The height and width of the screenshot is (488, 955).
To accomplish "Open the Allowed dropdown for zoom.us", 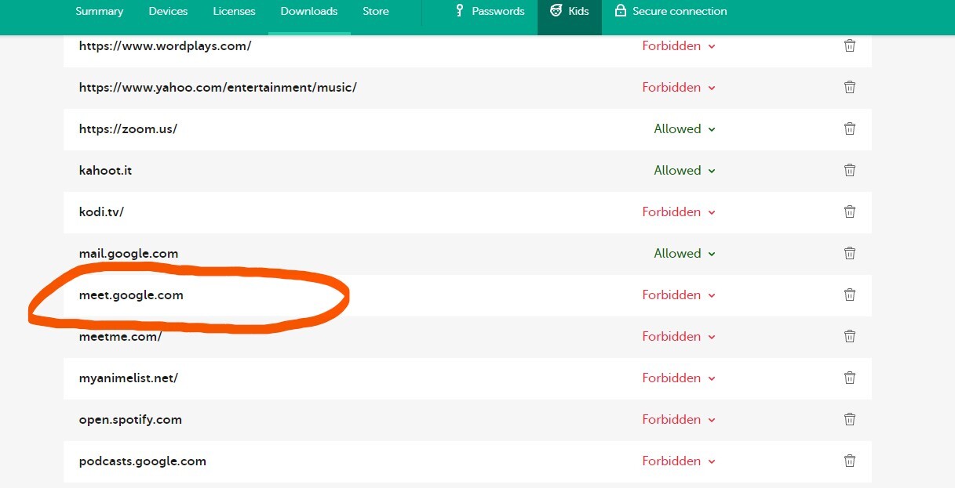I will [x=685, y=128].
